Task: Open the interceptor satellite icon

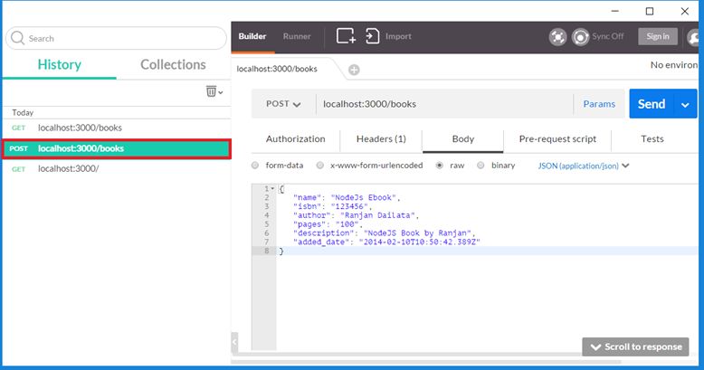Action: pyautogui.click(x=557, y=37)
